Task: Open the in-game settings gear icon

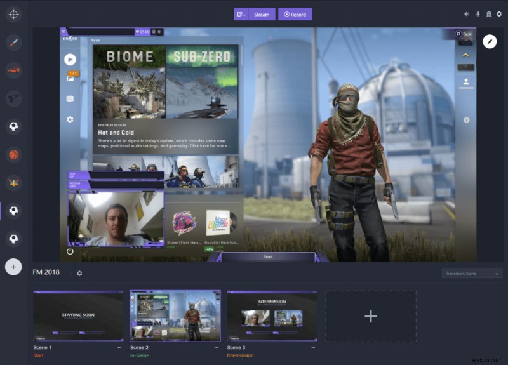Action: tap(70, 119)
